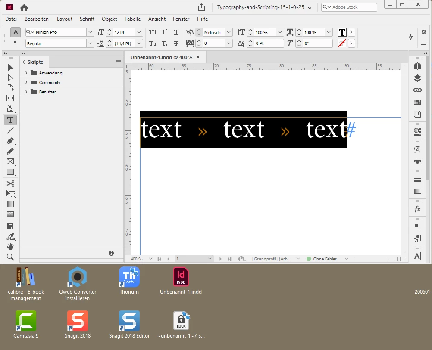The width and height of the screenshot is (432, 350).
Task: Select the Hand tool
Action: pyautogui.click(x=10, y=247)
